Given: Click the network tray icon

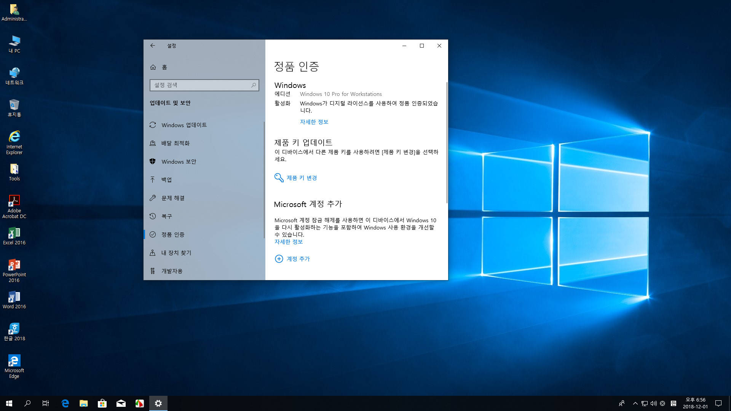Looking at the screenshot, I should click(x=644, y=403).
